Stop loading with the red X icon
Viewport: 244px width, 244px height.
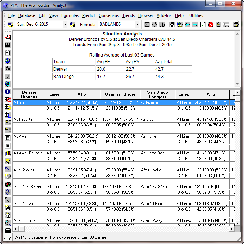tap(211, 25)
